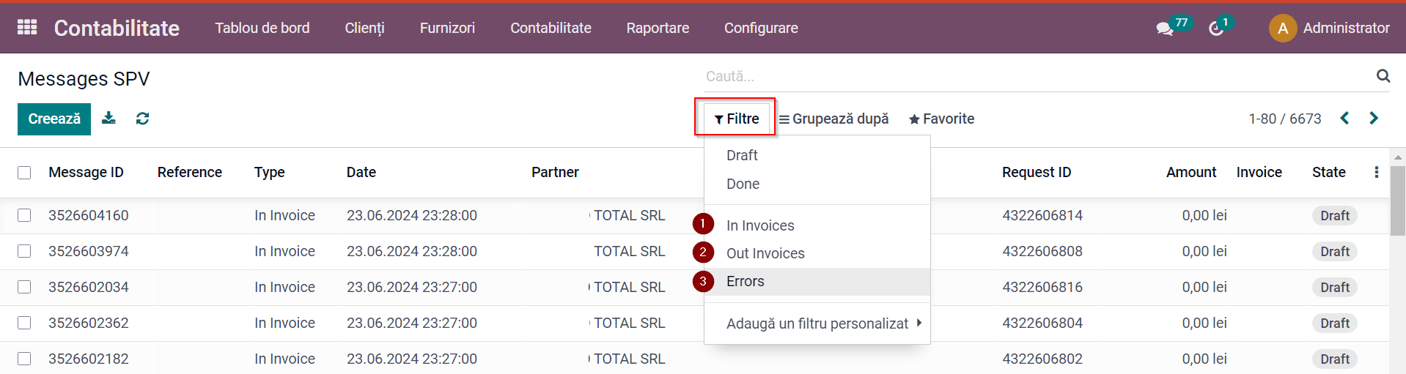
Task: Open the Administrator user menu
Action: pos(1329,28)
